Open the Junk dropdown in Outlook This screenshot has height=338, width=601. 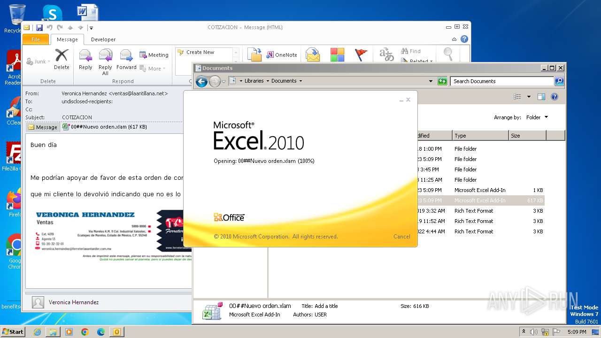point(38,61)
